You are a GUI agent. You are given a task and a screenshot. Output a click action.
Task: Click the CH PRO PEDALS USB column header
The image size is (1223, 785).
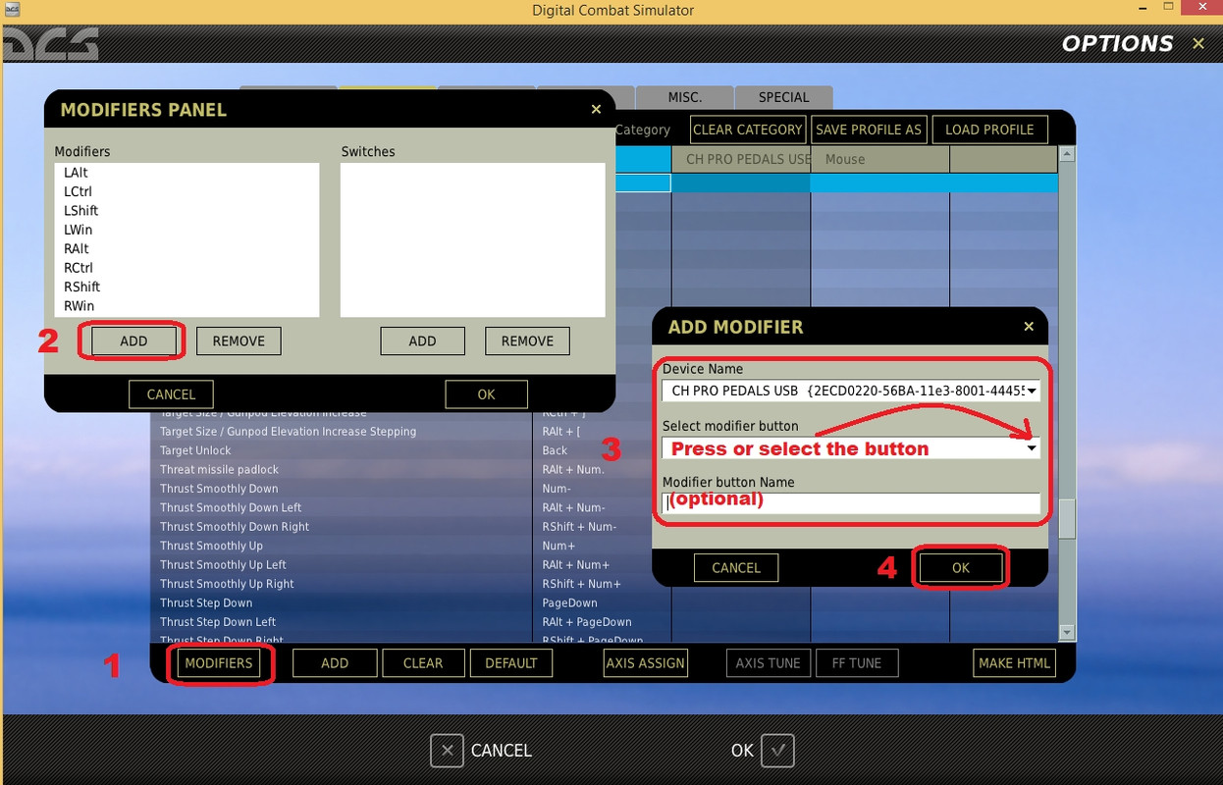click(x=741, y=159)
